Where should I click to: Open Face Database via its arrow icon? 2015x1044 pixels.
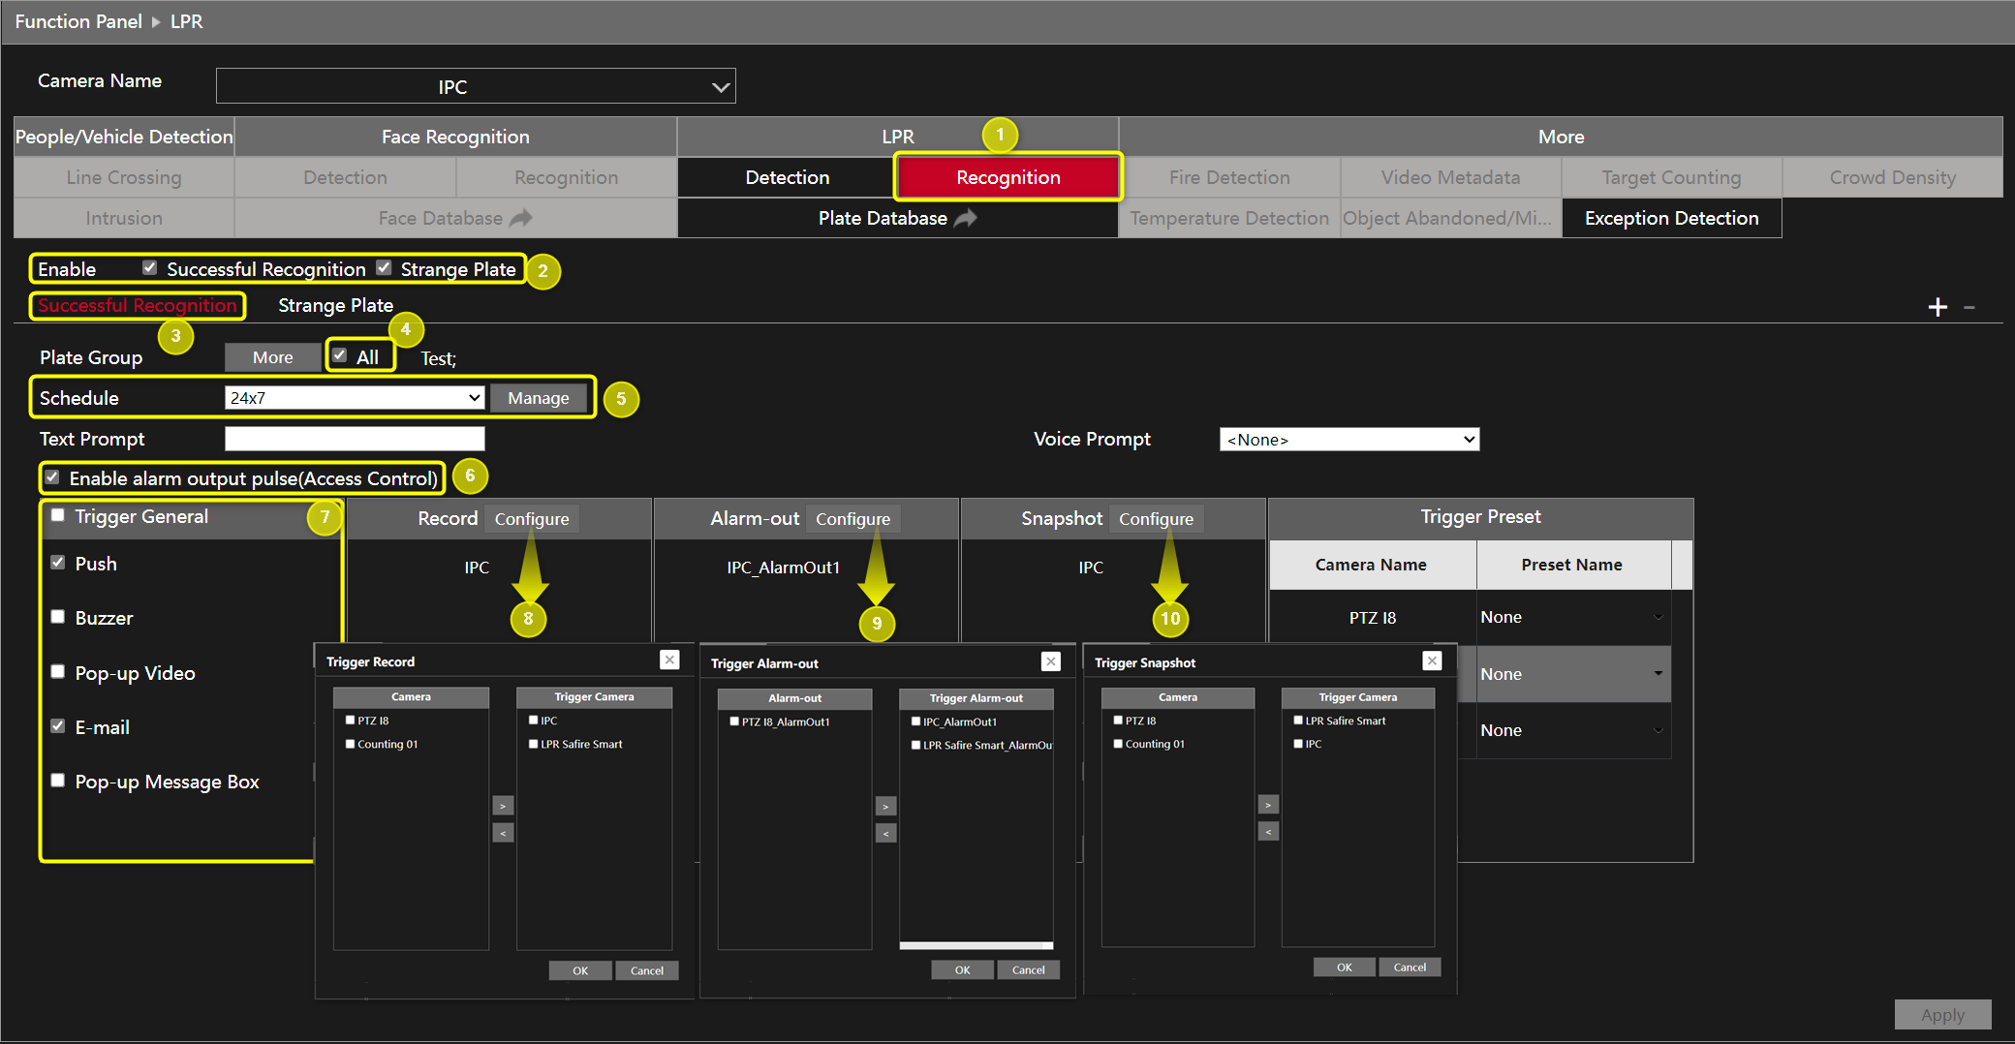pyautogui.click(x=520, y=217)
